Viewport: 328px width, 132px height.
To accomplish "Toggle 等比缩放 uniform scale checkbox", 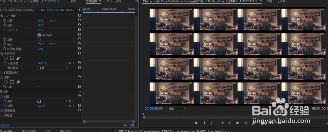I will 39,35.
